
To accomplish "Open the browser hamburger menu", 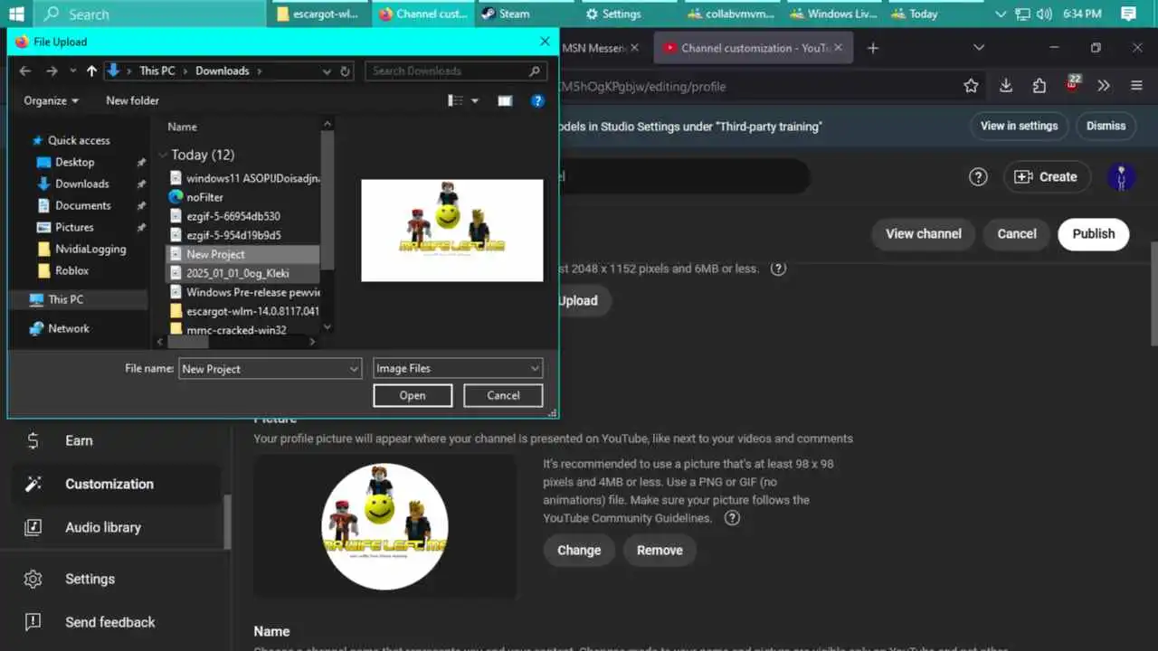I will pos(1136,86).
